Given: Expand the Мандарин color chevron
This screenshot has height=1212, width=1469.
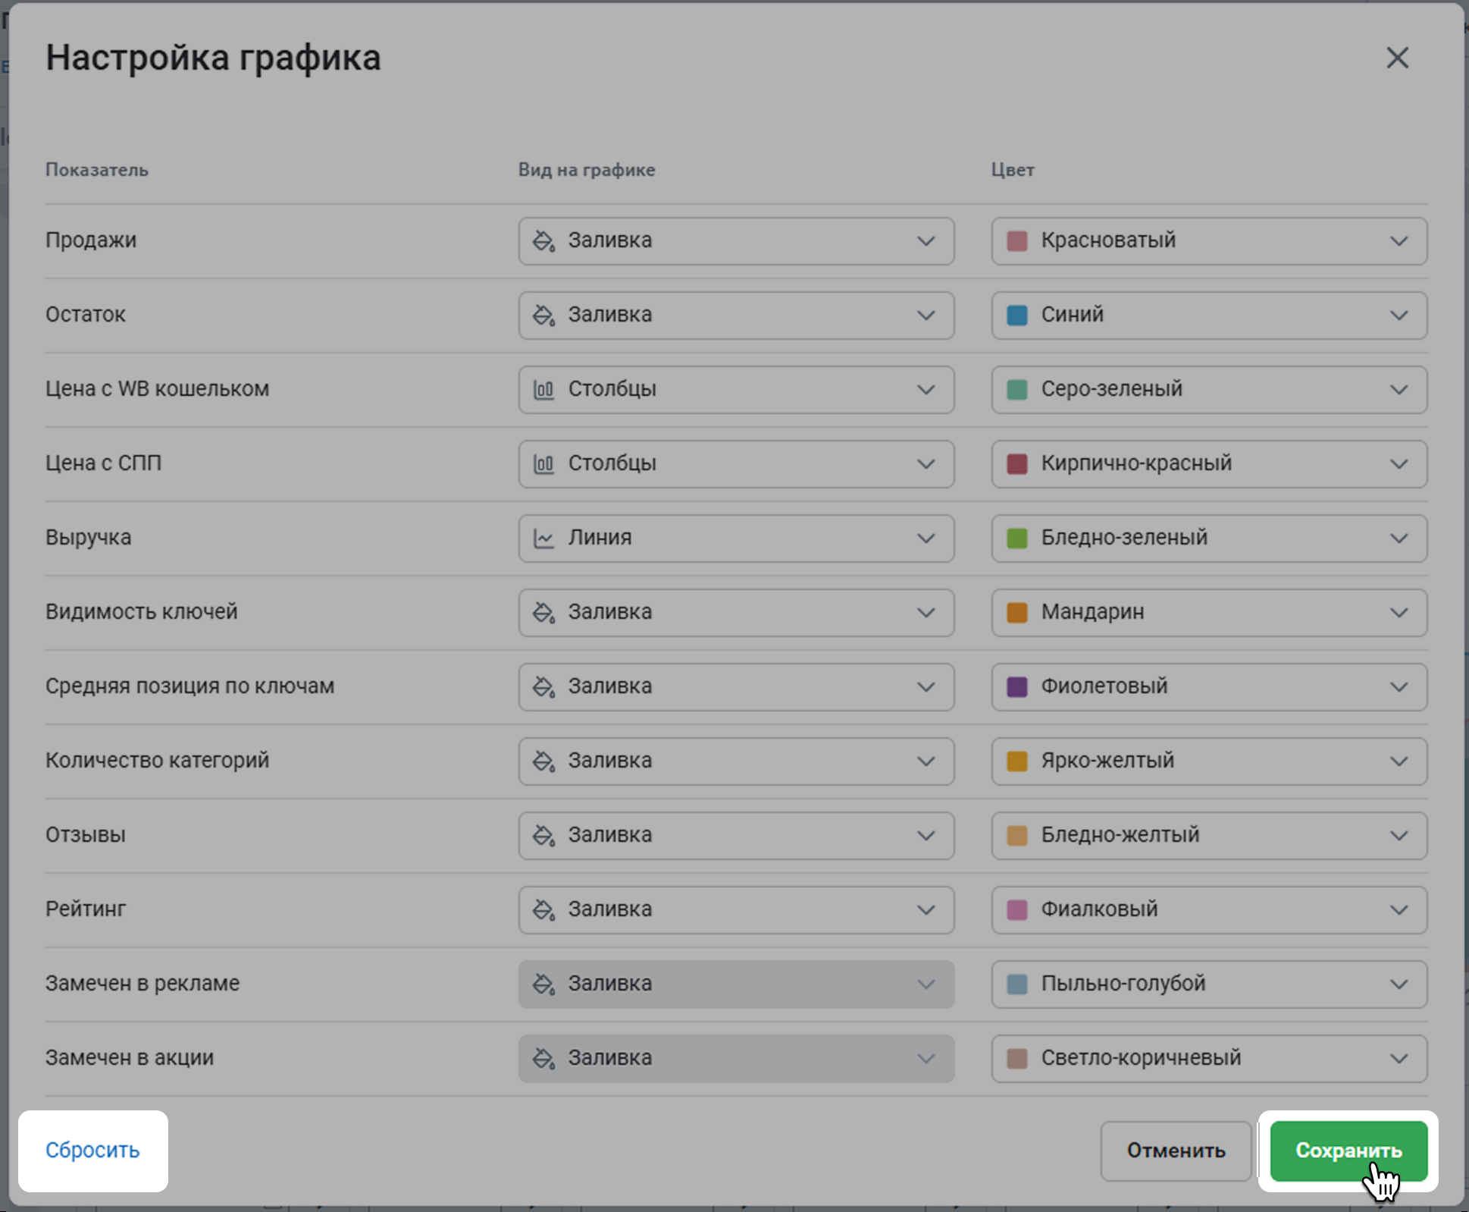Looking at the screenshot, I should click(x=1399, y=613).
